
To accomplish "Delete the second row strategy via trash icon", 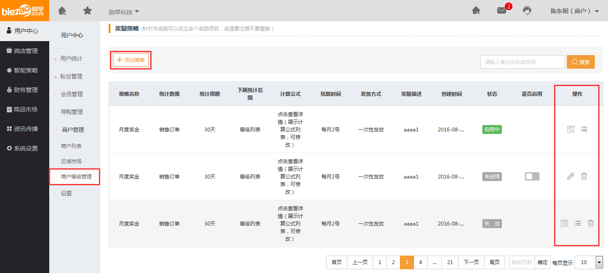I will [x=584, y=176].
